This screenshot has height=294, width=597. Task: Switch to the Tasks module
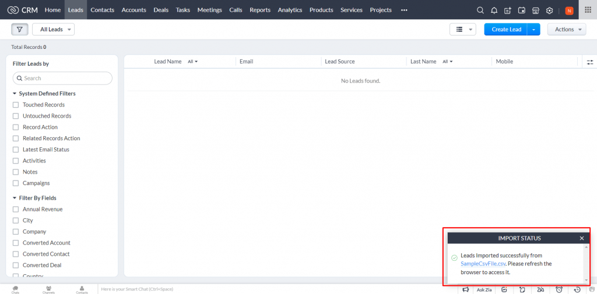[x=182, y=10]
